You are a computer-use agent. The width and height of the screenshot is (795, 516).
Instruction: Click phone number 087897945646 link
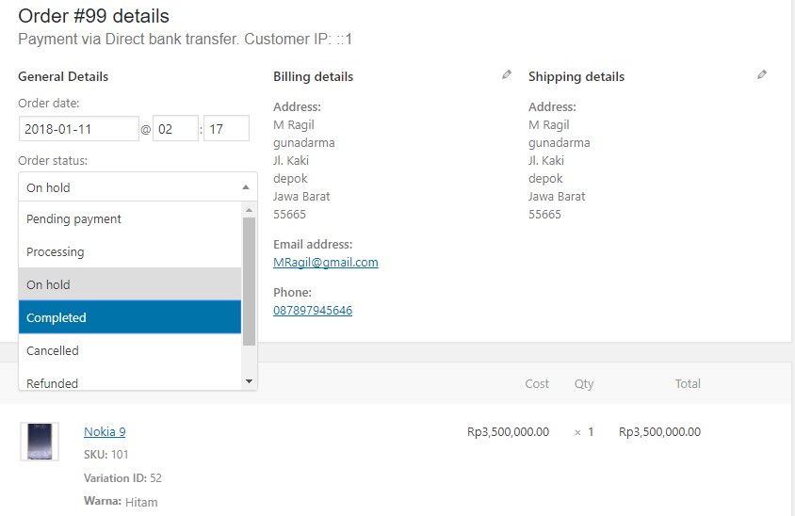313,311
